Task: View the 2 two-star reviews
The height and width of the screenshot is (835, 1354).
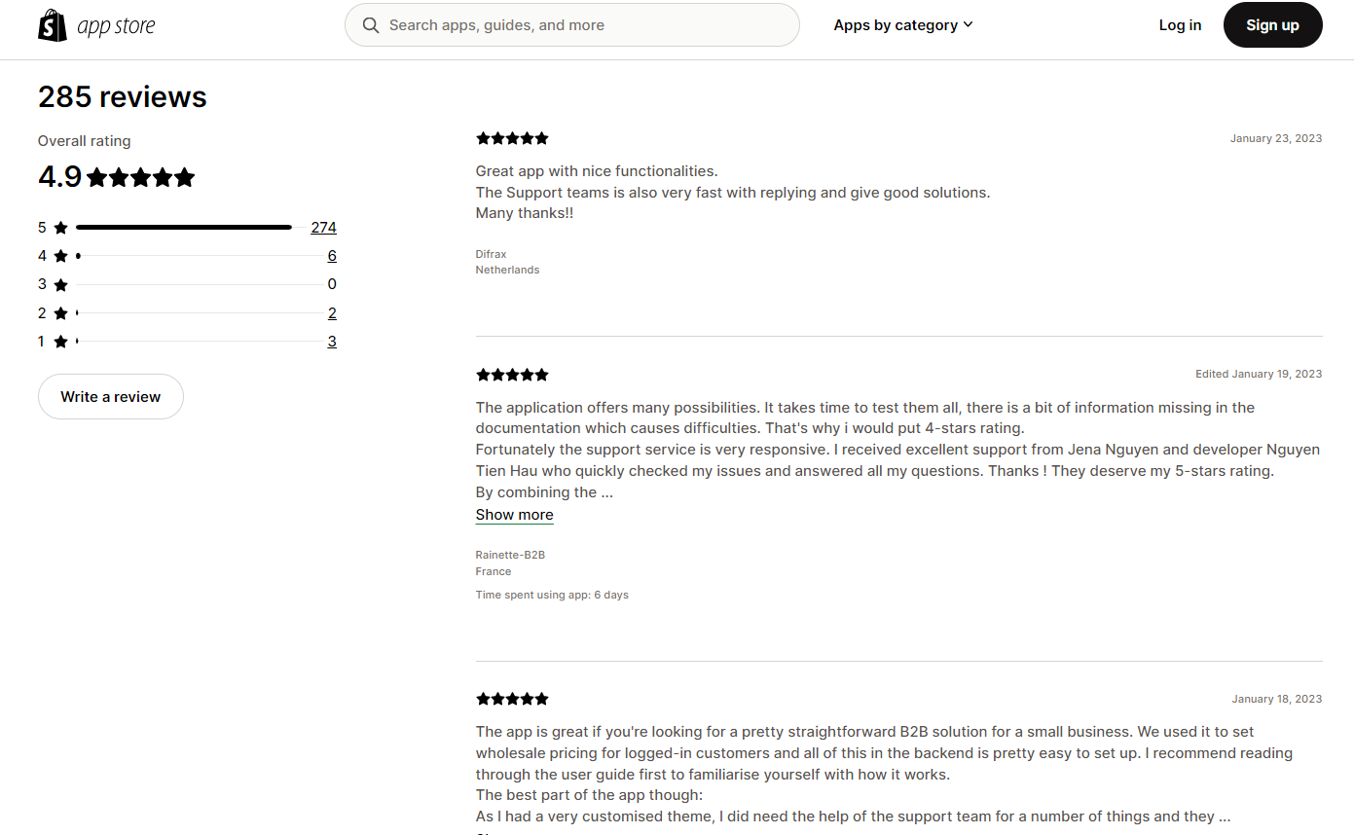Action: [x=332, y=313]
